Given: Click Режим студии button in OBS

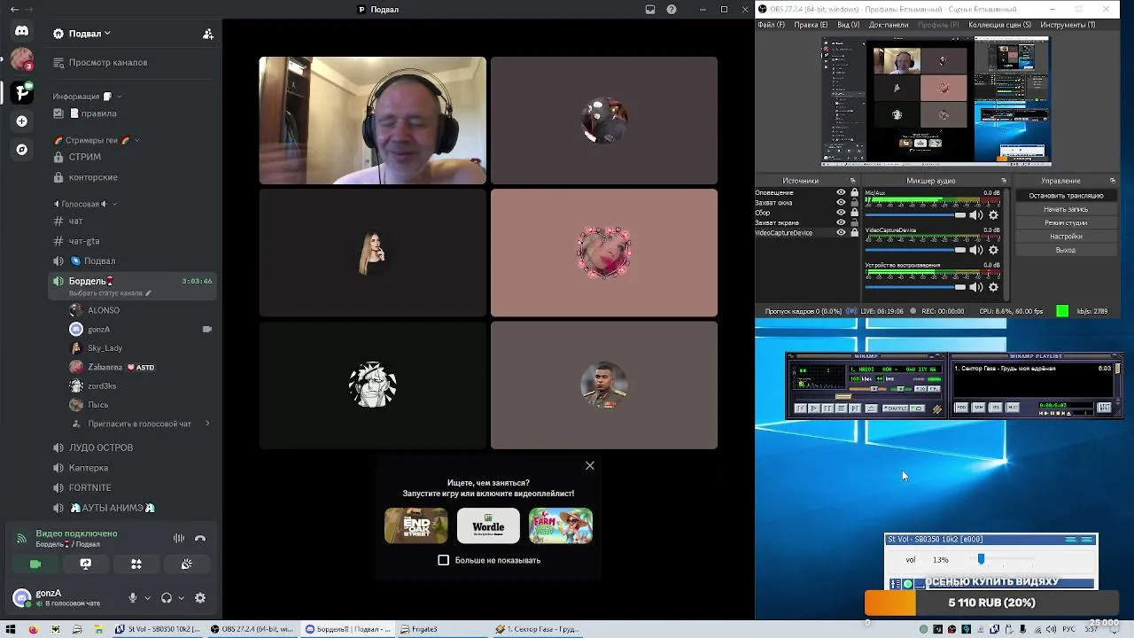Looking at the screenshot, I should (x=1066, y=222).
